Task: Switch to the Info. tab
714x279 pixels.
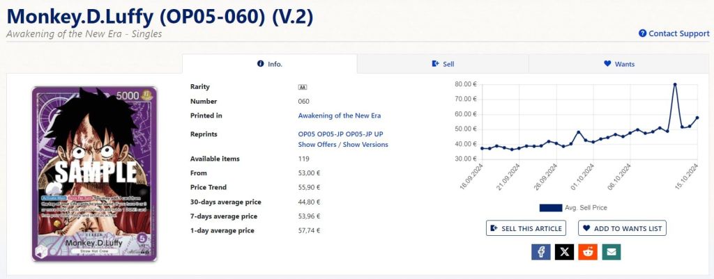Action: point(270,64)
